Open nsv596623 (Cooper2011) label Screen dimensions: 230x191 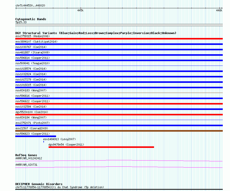click(x=33, y=134)
